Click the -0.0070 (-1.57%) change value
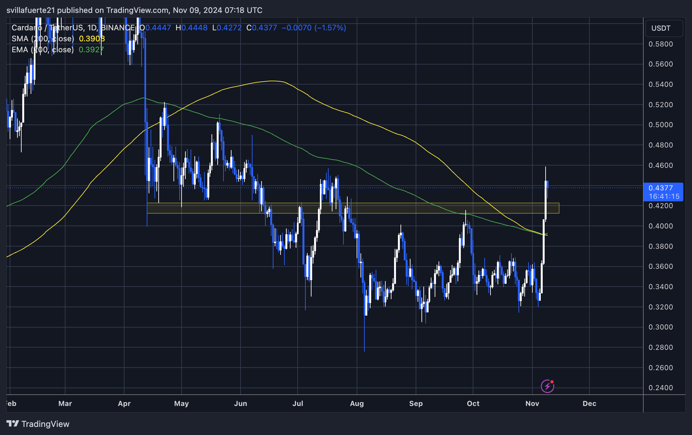This screenshot has height=435, width=692. coord(314,28)
